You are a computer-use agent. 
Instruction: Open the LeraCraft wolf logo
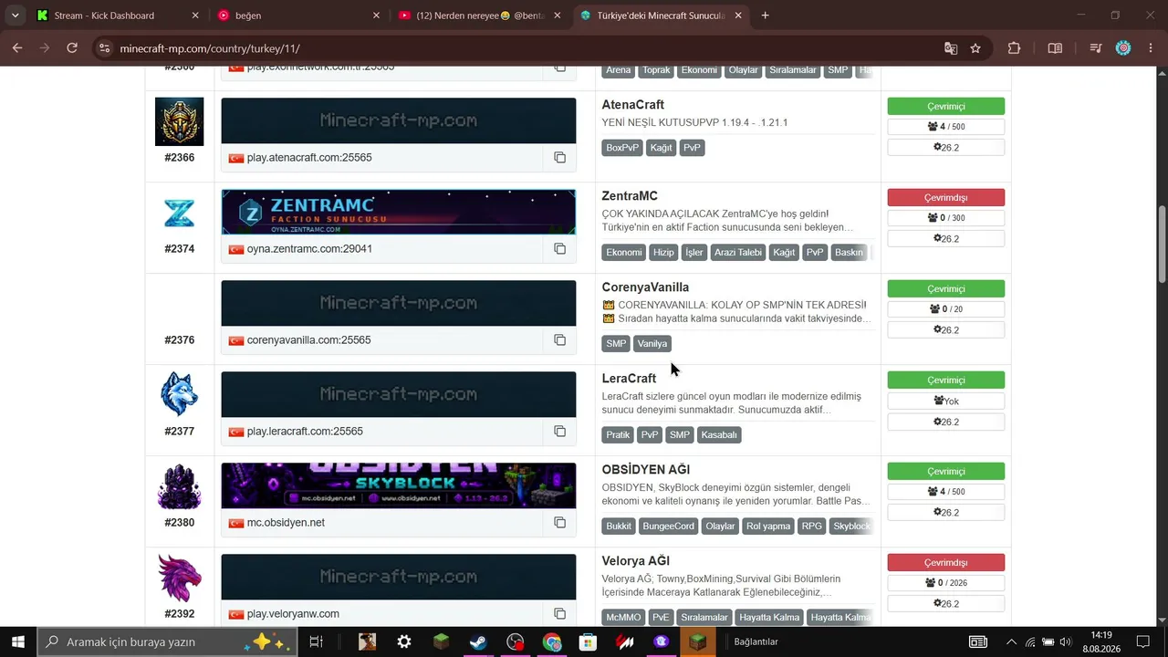point(179,394)
